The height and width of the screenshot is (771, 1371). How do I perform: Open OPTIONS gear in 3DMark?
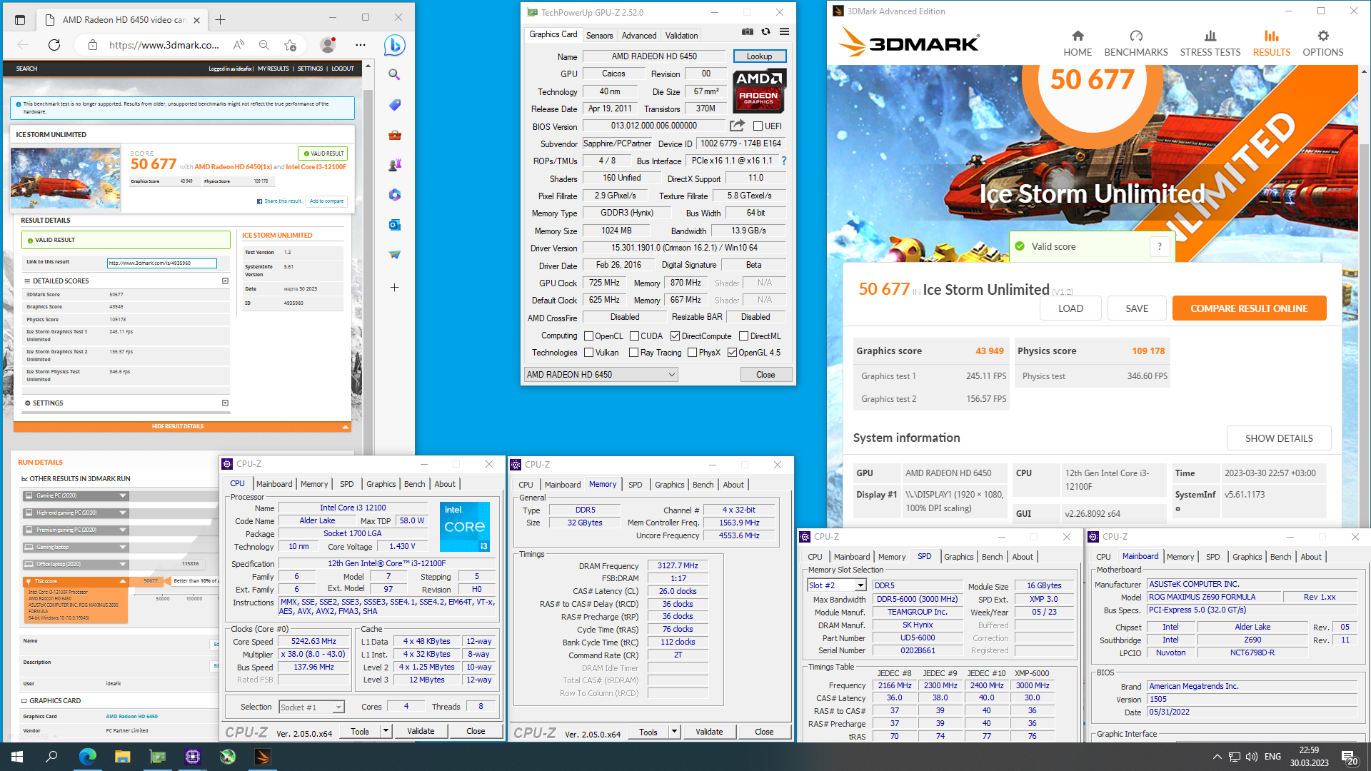[1323, 44]
